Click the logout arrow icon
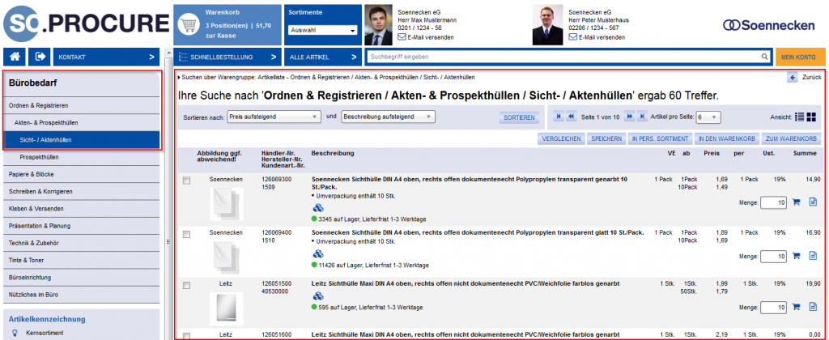This screenshot has height=340, width=829. coord(40,57)
